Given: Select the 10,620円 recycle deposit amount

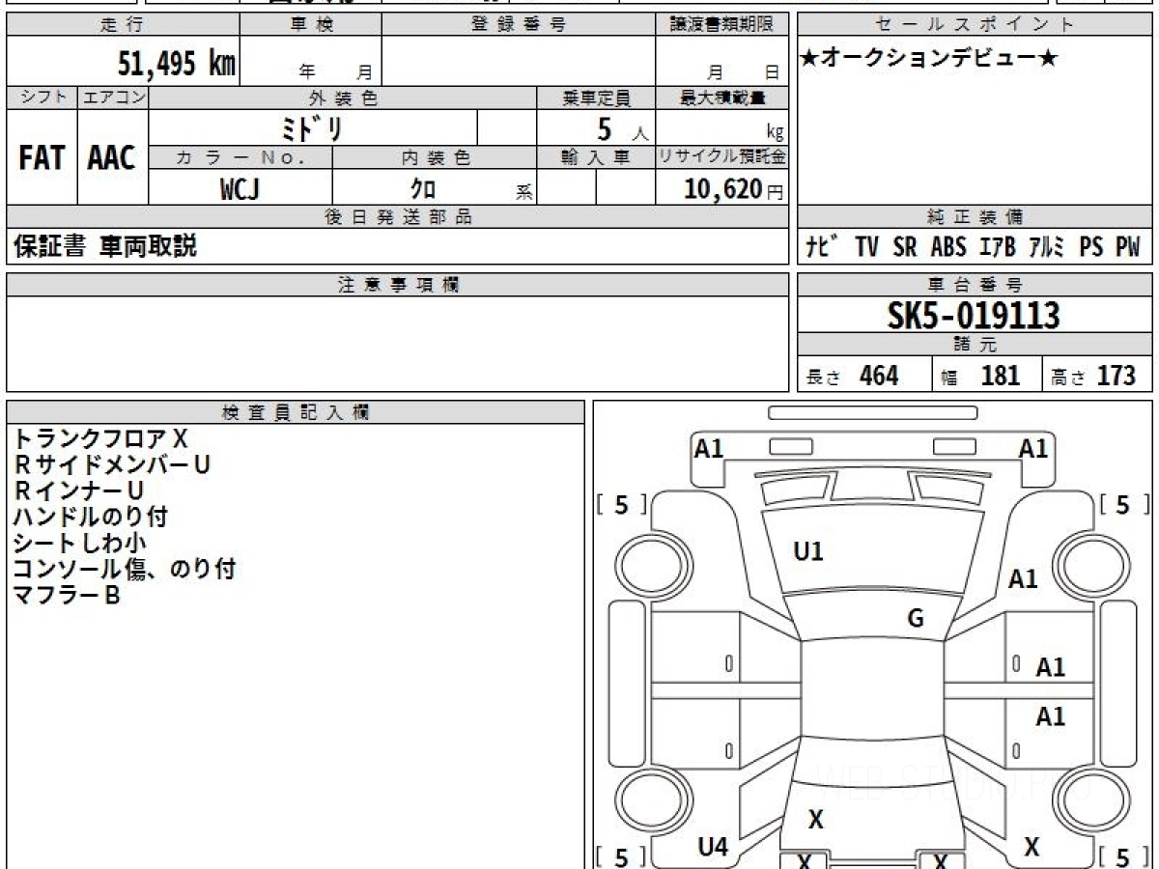Looking at the screenshot, I should [734, 189].
